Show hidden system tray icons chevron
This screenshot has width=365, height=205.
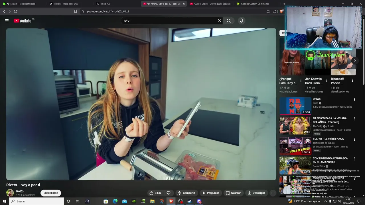point(326,201)
